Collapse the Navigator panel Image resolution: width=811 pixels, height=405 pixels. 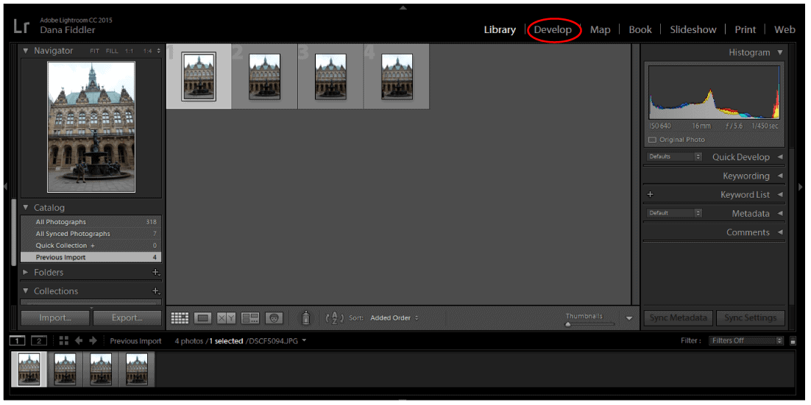coord(25,51)
